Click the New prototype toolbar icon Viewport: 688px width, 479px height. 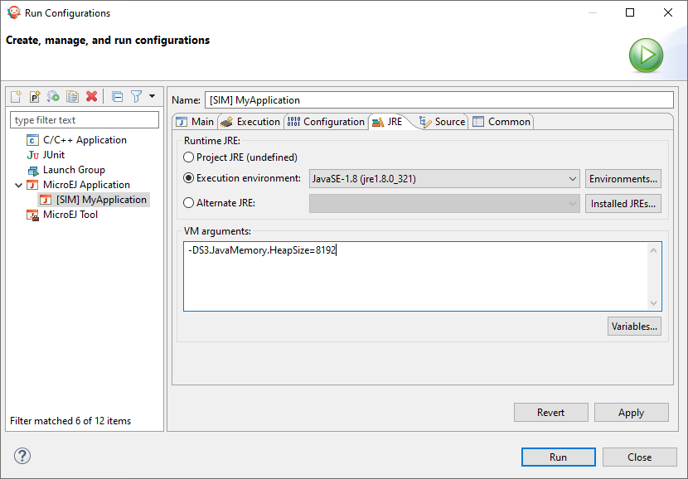click(x=35, y=97)
